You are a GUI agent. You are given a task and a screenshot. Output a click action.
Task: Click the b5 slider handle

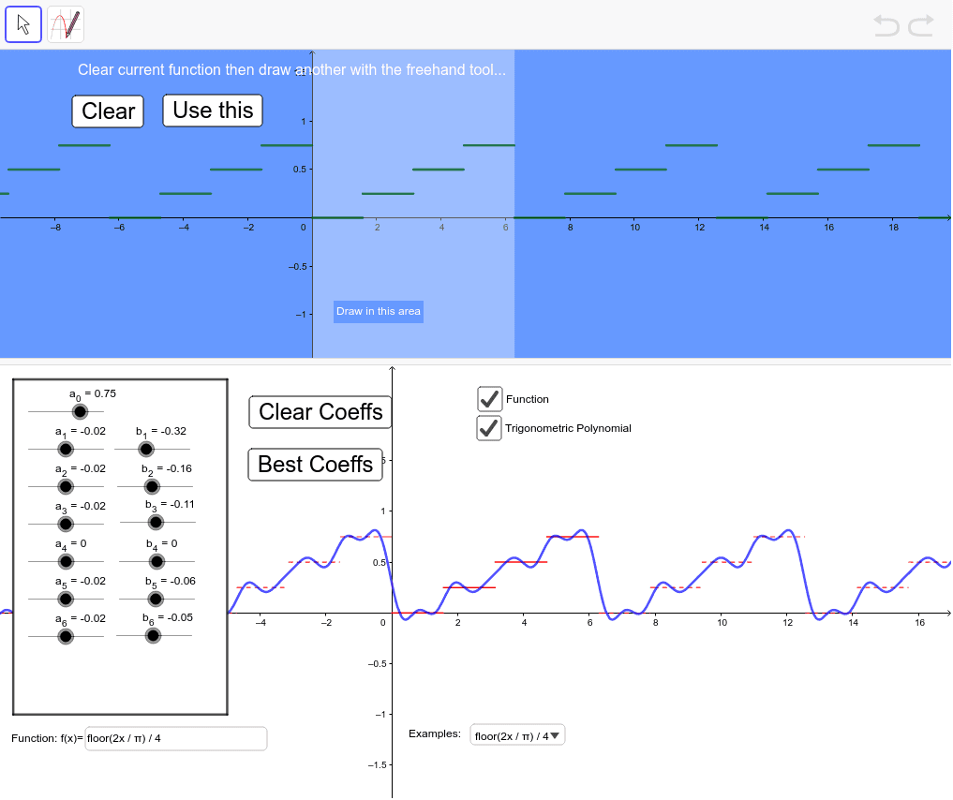(156, 599)
